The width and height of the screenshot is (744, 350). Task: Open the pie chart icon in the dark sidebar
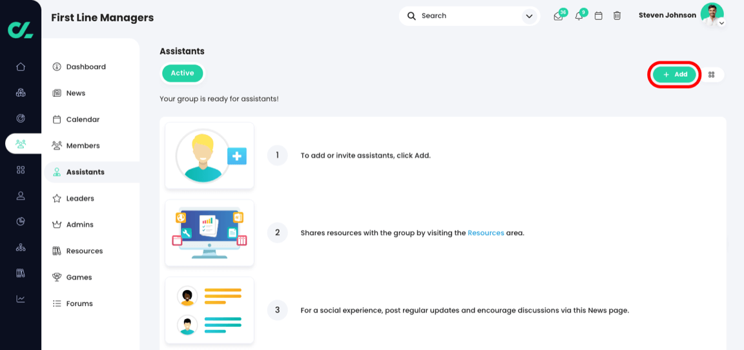[21, 221]
